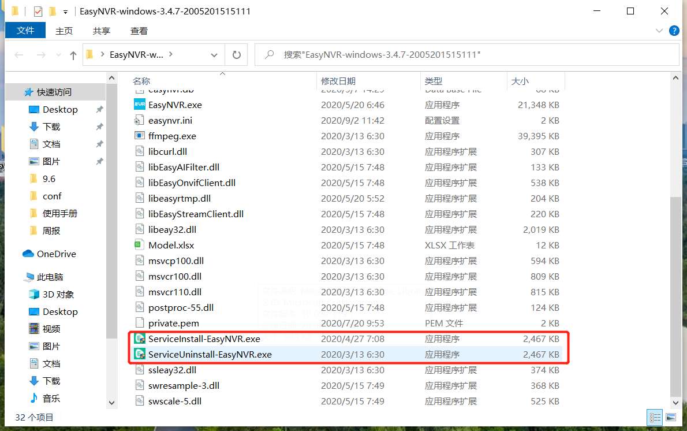Go up one folder level arrow

73,55
